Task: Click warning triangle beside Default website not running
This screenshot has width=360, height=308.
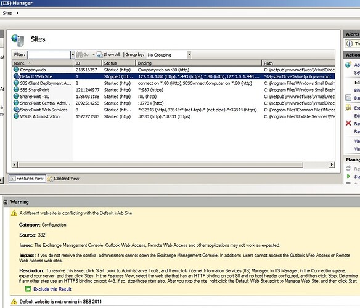Action: (x=14, y=302)
